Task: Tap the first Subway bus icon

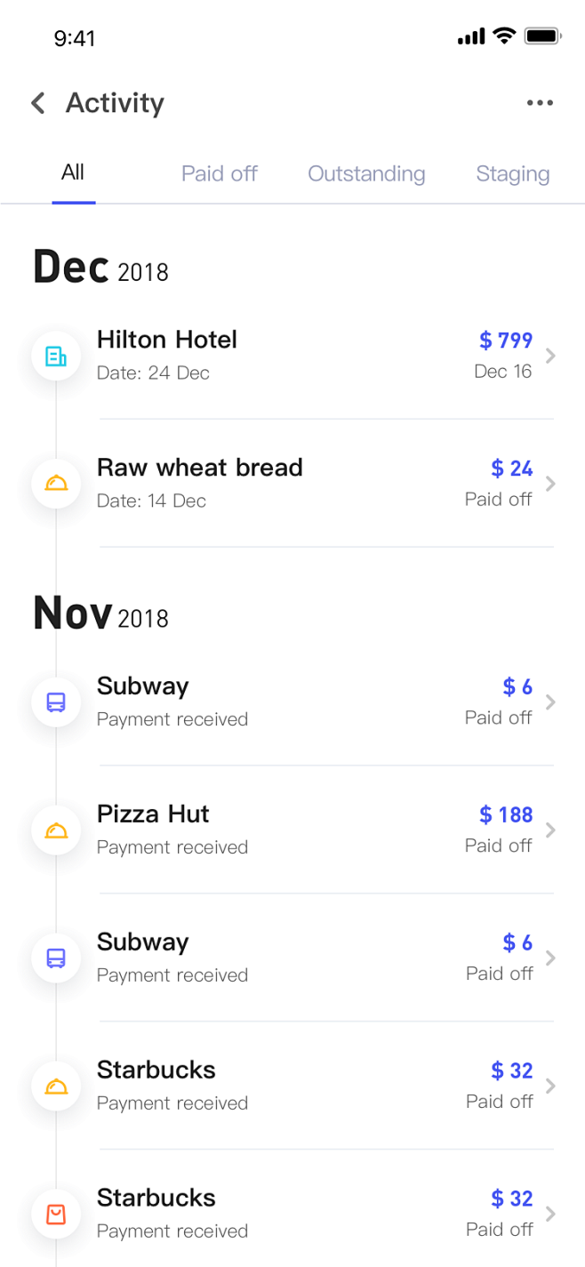Action: coord(56,702)
